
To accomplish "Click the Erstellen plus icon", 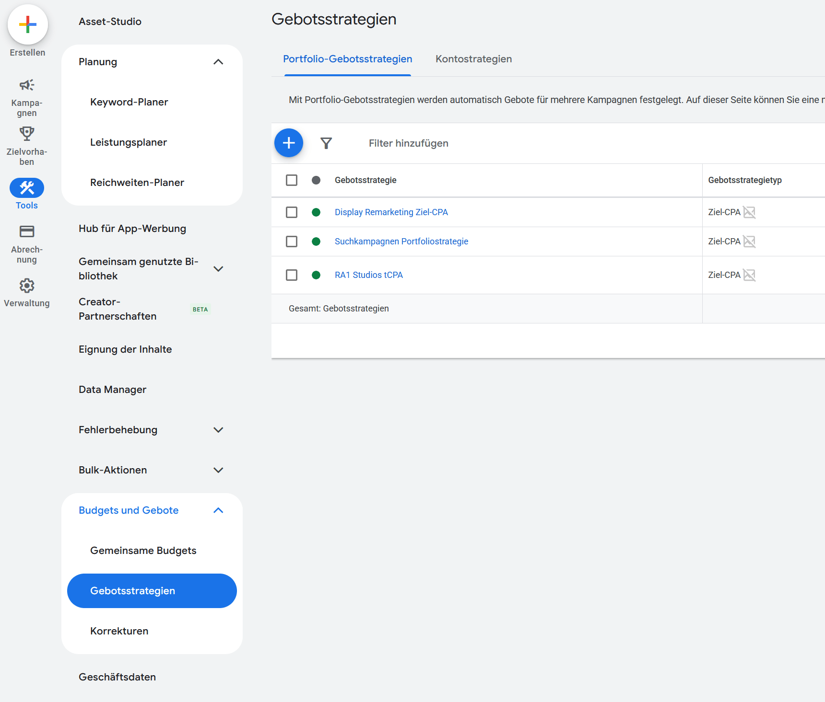I will coord(27,24).
